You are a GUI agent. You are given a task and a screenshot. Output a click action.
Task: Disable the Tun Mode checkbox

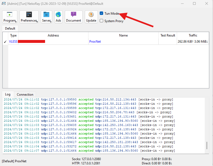[102, 13]
